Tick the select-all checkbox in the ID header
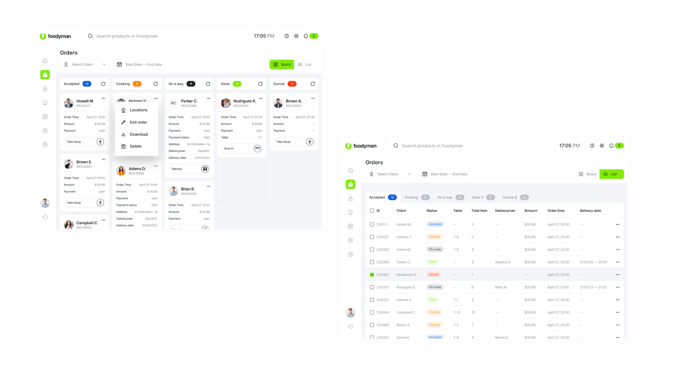This screenshot has height=388, width=689. (372, 211)
